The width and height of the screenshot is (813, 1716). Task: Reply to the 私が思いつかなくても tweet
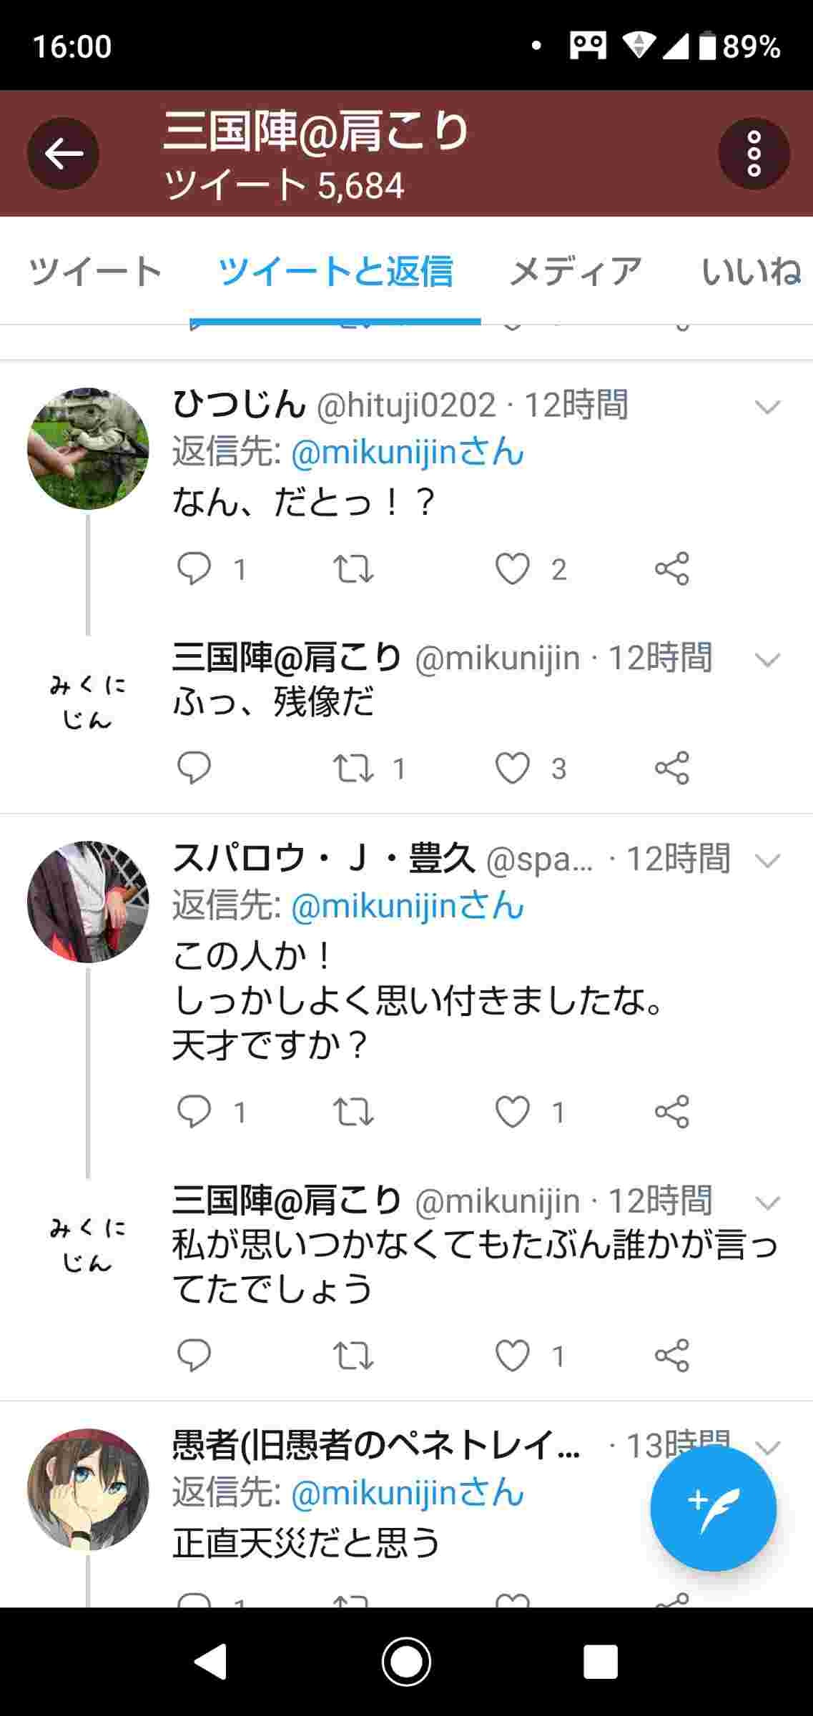(194, 1356)
